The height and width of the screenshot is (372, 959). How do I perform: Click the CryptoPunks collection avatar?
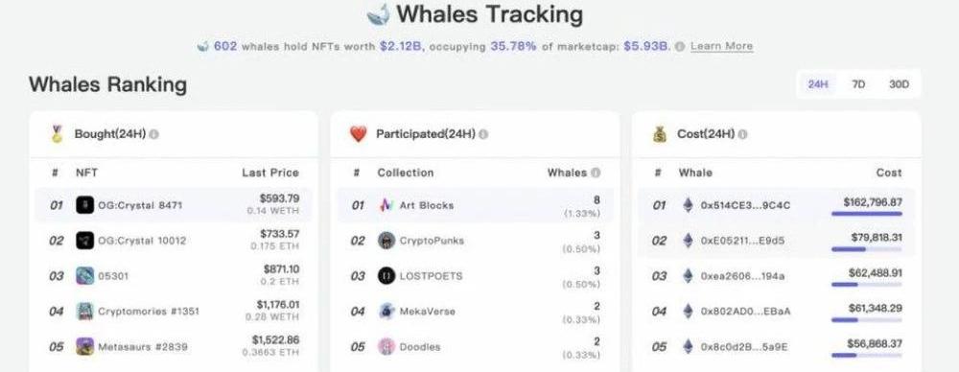tap(386, 241)
